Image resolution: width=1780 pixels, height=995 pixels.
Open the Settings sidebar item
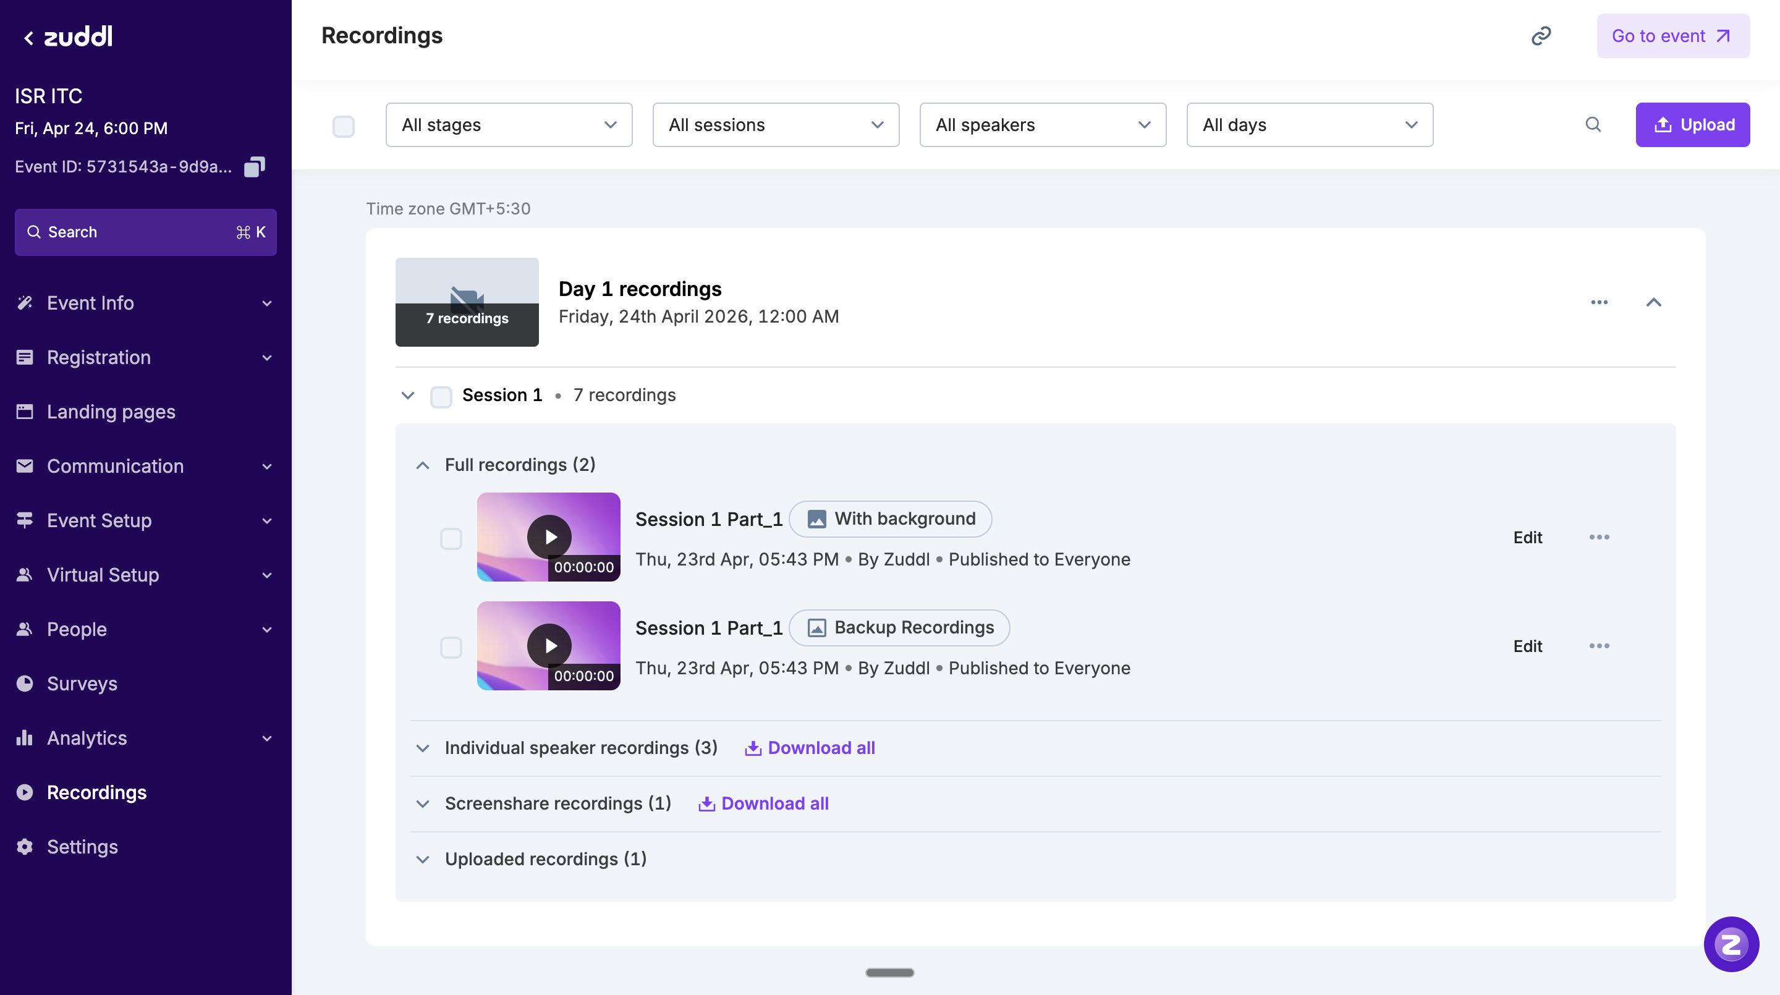click(82, 847)
